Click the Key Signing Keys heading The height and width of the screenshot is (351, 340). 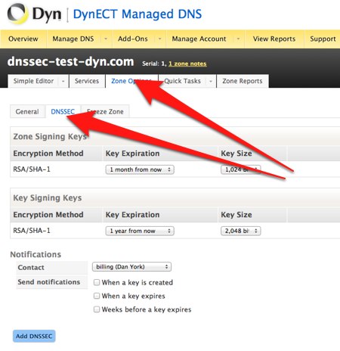[48, 198]
